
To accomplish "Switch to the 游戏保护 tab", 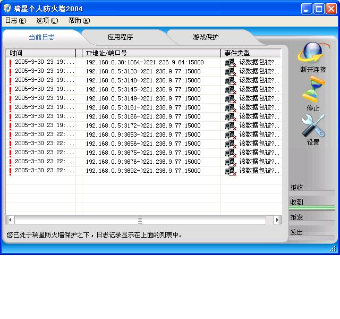I will tap(206, 37).
